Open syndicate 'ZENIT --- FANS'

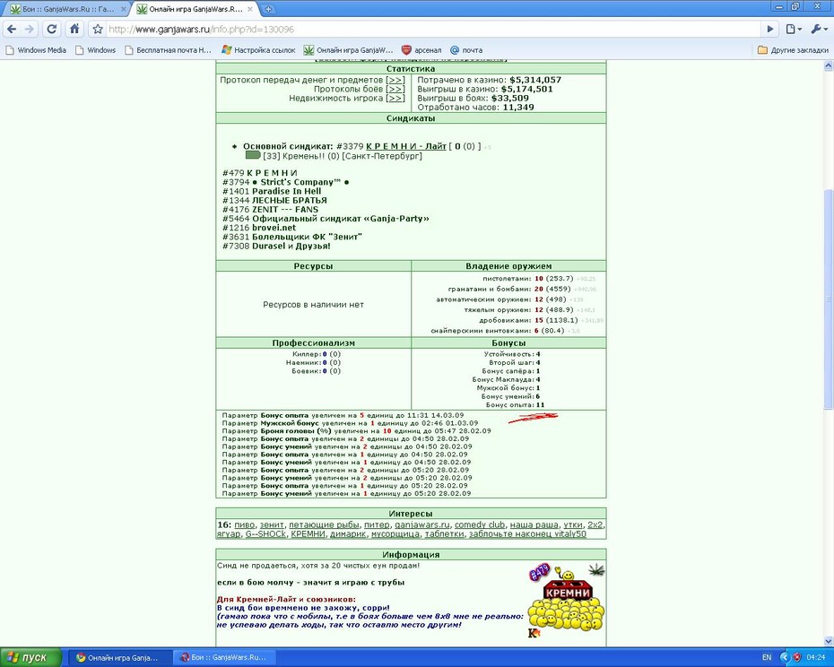(285, 209)
